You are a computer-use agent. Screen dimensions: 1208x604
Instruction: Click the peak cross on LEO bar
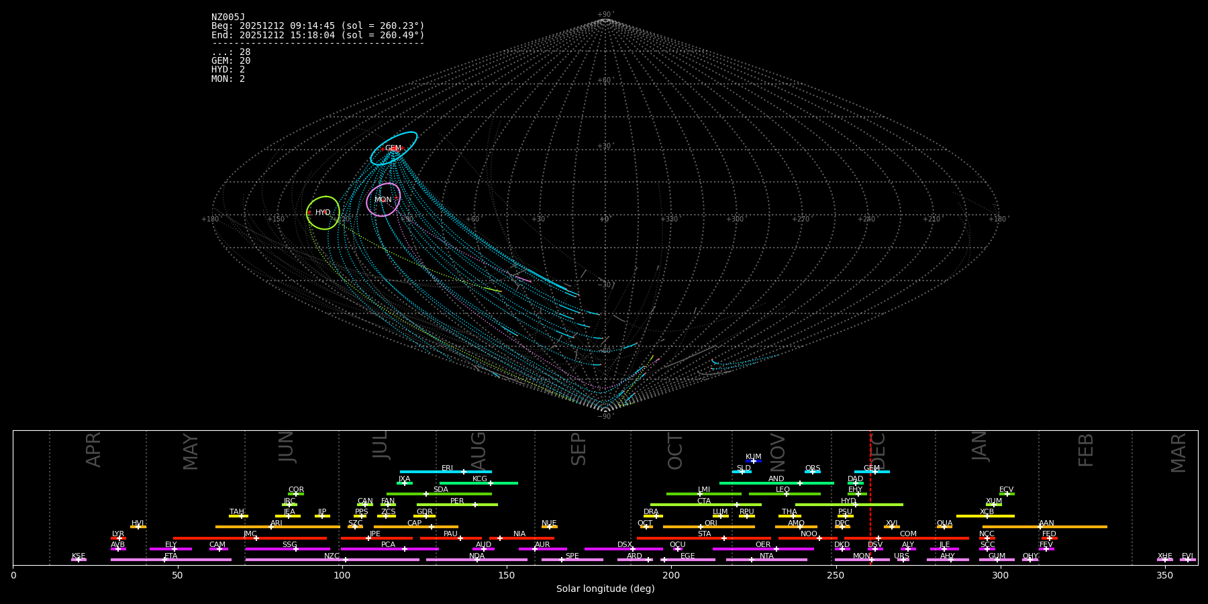coord(787,494)
